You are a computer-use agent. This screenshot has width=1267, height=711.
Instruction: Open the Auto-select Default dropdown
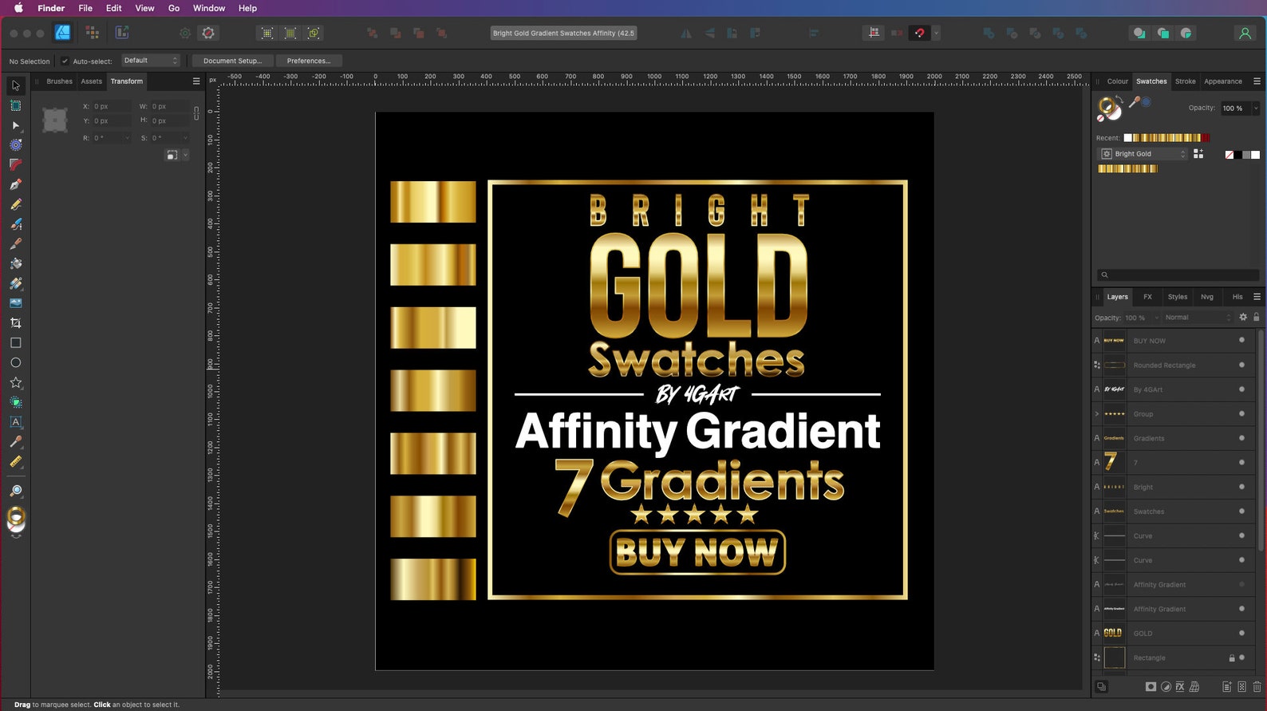(x=151, y=61)
